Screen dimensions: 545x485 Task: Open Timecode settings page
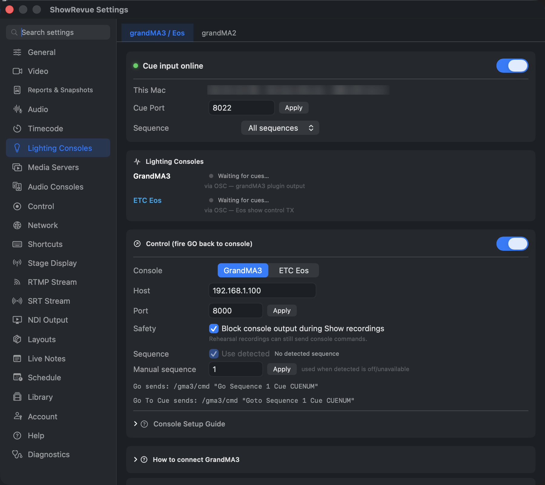point(58,129)
